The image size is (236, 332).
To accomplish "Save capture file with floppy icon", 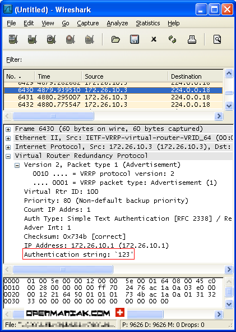I will pos(135,39).
